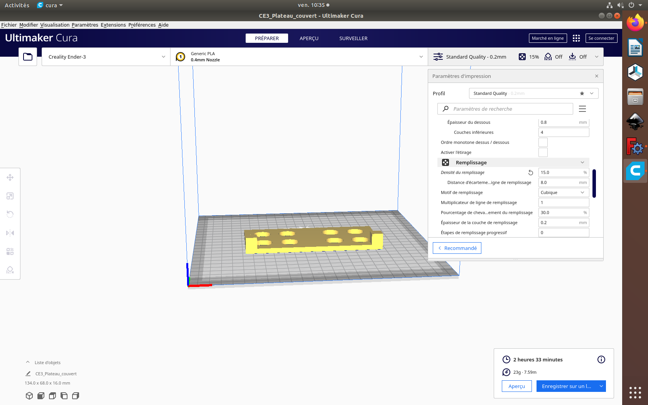Click the Recommandé button
This screenshot has height=405, width=648.
point(457,248)
